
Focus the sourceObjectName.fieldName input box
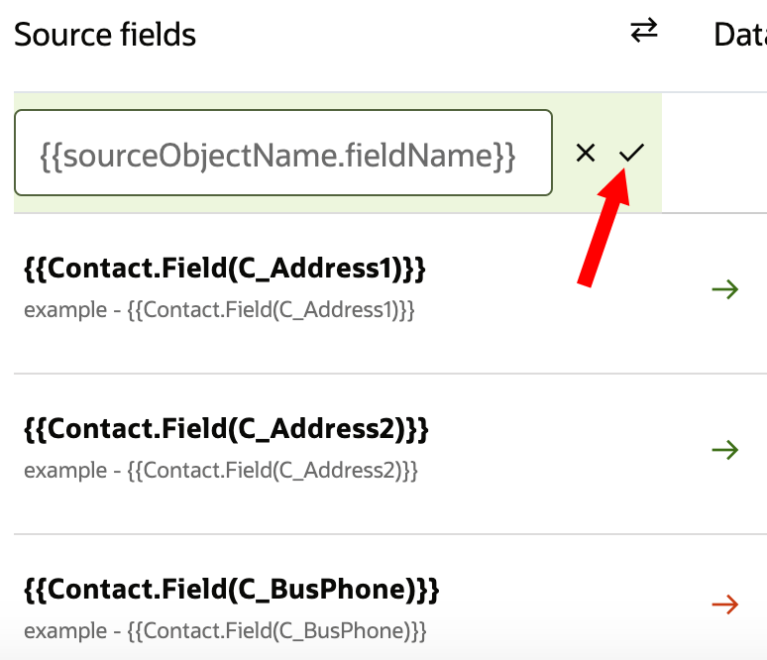tap(282, 154)
